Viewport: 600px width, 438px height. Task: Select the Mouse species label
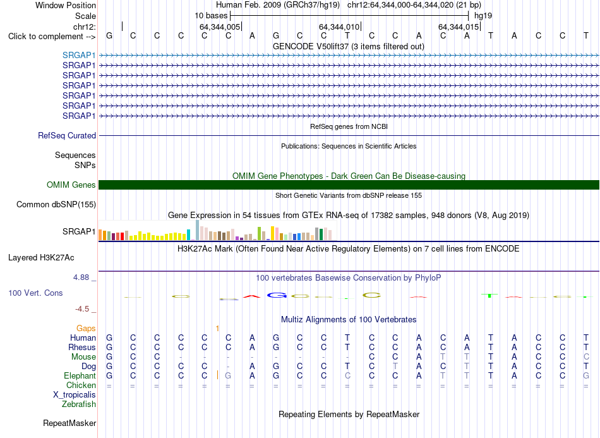point(83,357)
